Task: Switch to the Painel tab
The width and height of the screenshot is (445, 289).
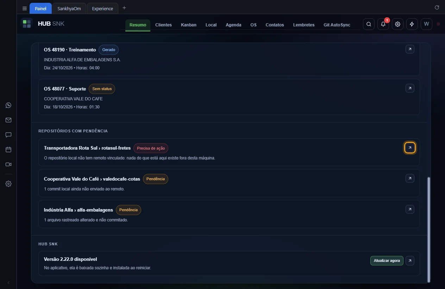Action: pos(40,8)
